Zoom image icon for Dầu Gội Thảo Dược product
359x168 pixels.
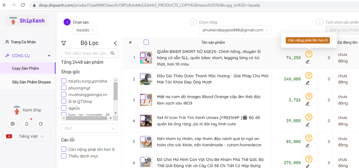click(149, 76)
